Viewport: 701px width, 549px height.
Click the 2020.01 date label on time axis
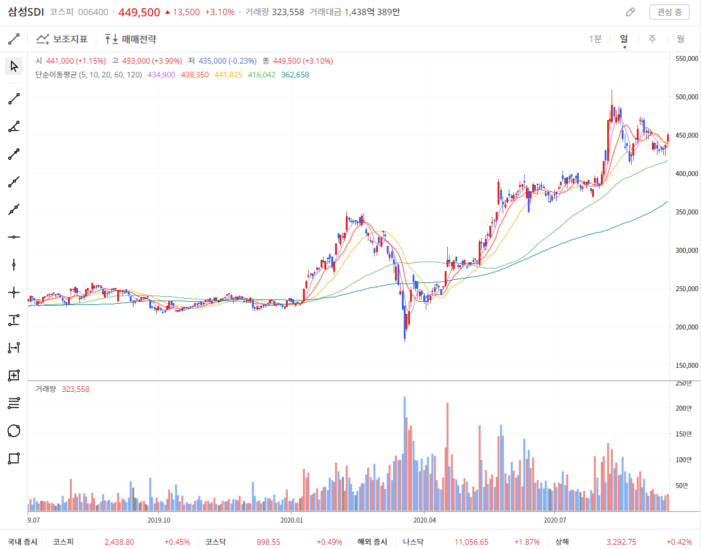click(x=292, y=520)
